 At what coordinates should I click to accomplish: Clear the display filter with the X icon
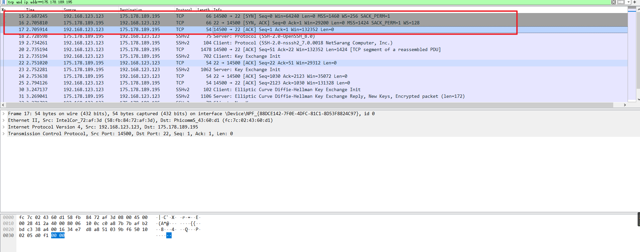(x=614, y=2)
